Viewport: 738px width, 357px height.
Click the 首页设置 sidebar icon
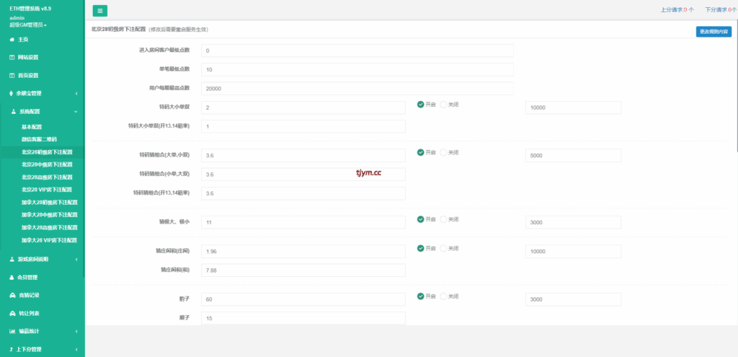[x=12, y=75]
